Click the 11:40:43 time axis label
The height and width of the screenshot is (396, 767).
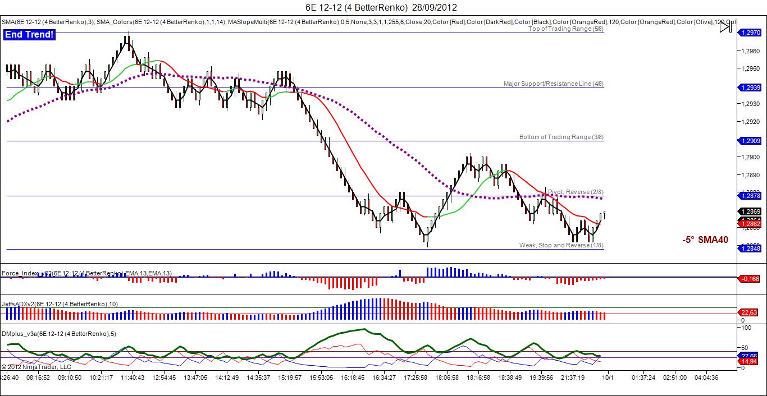[131, 377]
